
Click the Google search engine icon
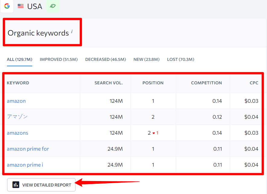pos(7,6)
